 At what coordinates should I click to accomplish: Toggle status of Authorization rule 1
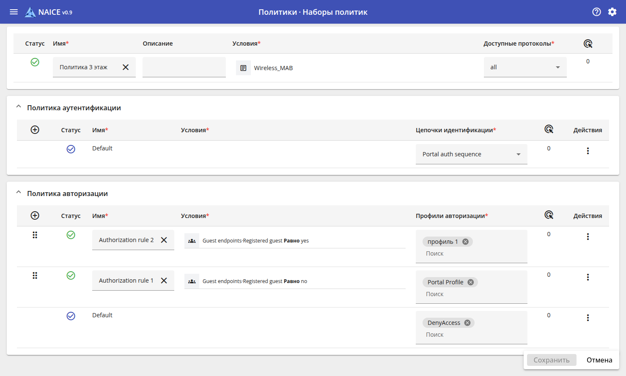(x=71, y=275)
